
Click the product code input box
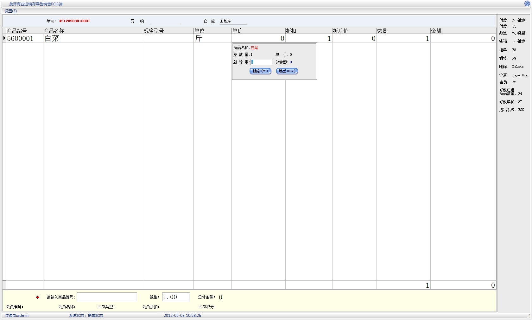107,297
